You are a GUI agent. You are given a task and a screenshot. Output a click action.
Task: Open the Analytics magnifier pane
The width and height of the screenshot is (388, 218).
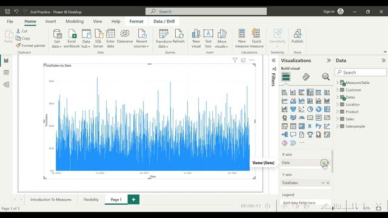326,77
